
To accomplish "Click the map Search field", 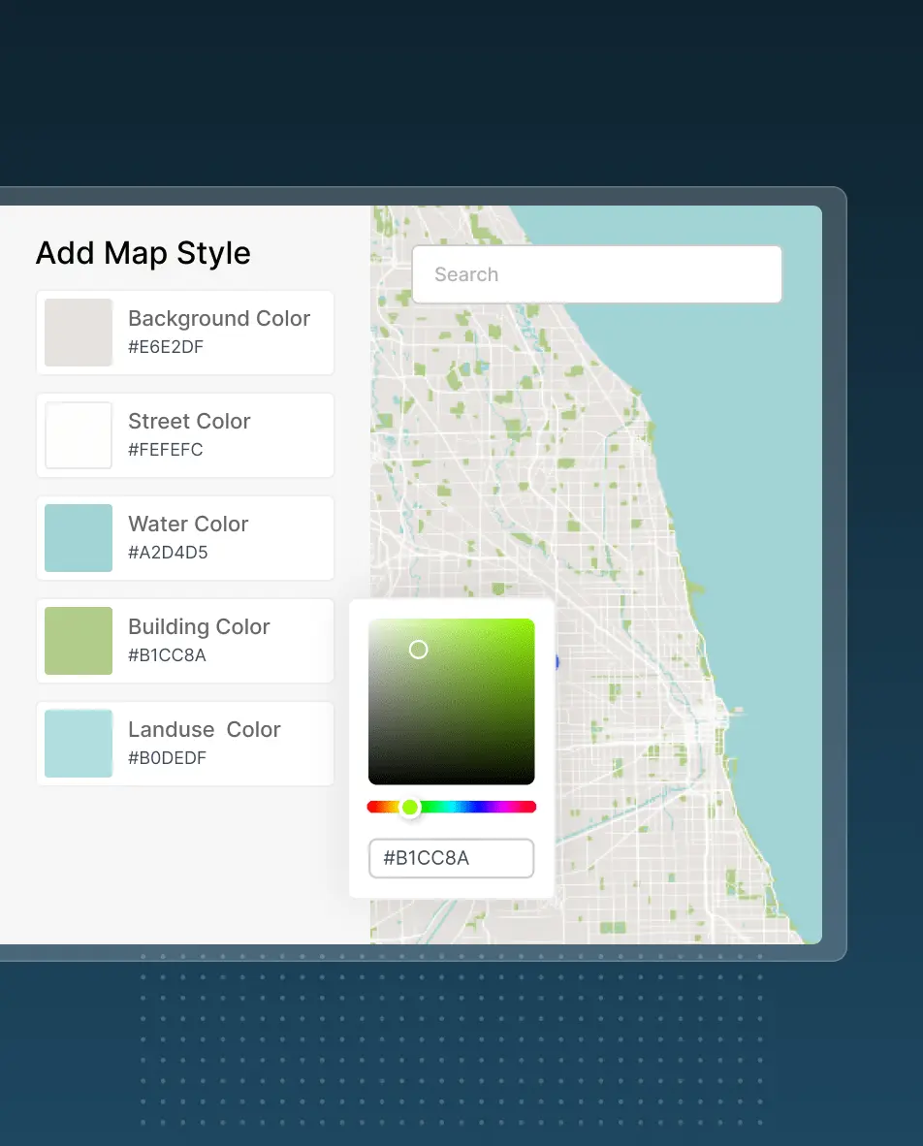I will pyautogui.click(x=597, y=274).
